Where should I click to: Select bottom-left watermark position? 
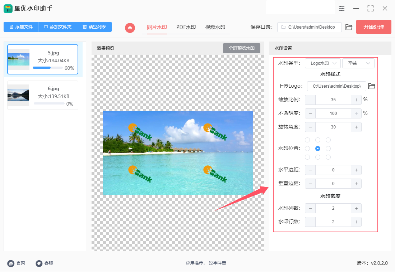(307, 157)
